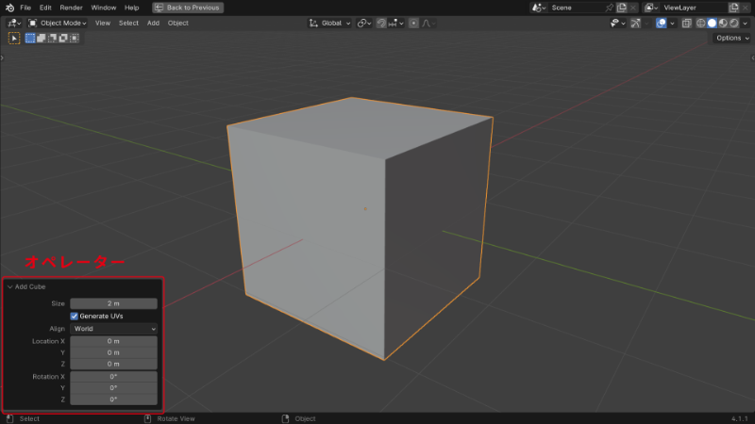Click the Blender logo icon
755x424 pixels.
point(8,8)
